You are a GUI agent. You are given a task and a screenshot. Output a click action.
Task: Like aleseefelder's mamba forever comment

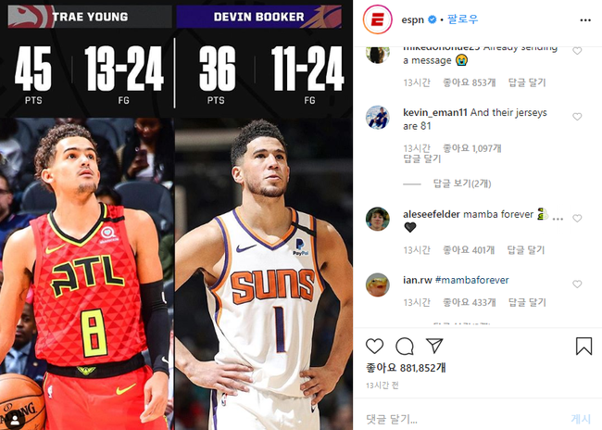pos(577,219)
